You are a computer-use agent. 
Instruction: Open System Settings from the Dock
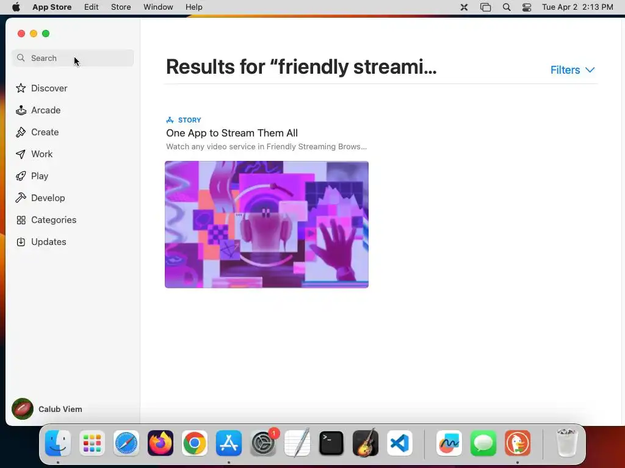point(263,443)
